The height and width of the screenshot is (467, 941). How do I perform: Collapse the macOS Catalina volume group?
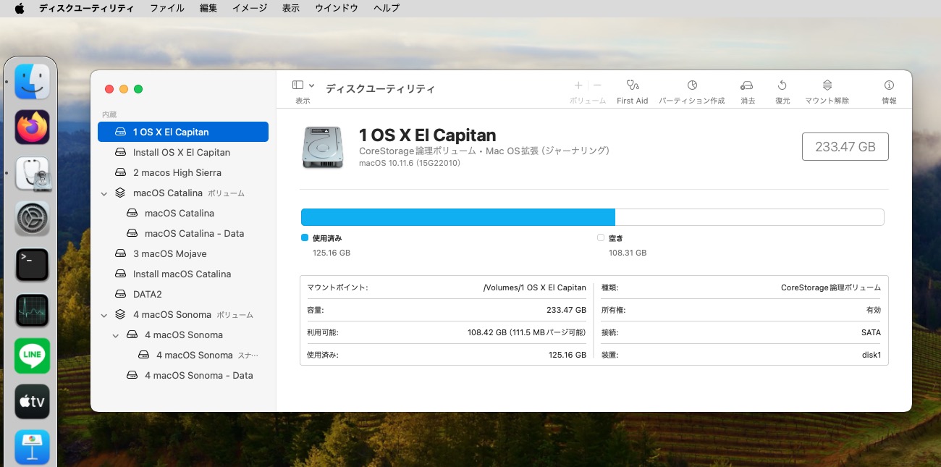click(x=104, y=193)
